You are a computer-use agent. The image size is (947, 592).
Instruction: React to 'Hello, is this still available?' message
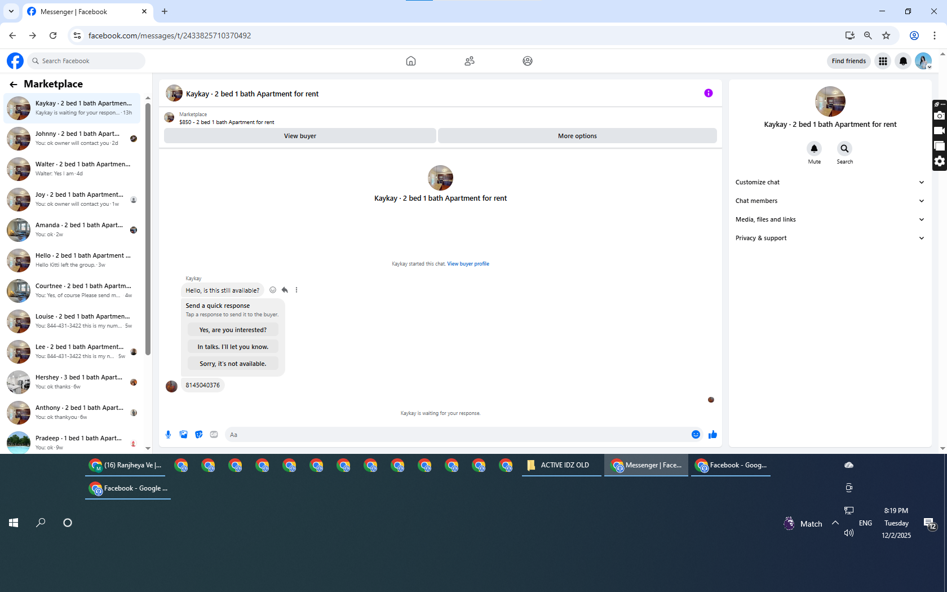(x=273, y=290)
